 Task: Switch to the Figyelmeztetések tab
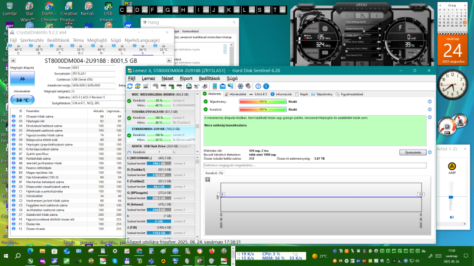tap(349, 94)
